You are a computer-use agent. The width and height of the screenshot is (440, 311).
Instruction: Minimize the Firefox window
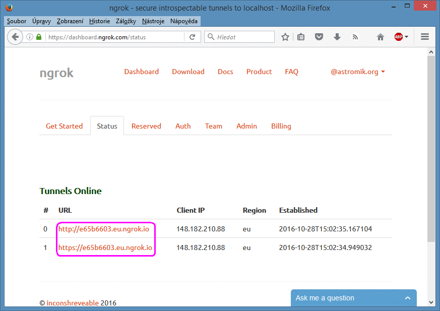pyautogui.click(x=394, y=7)
